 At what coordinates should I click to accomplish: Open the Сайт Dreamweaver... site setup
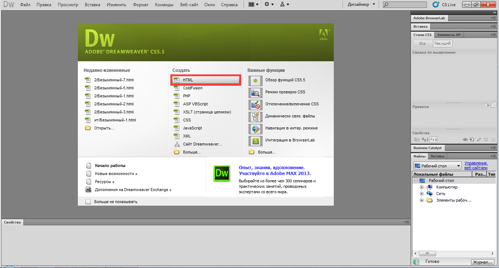click(x=198, y=144)
